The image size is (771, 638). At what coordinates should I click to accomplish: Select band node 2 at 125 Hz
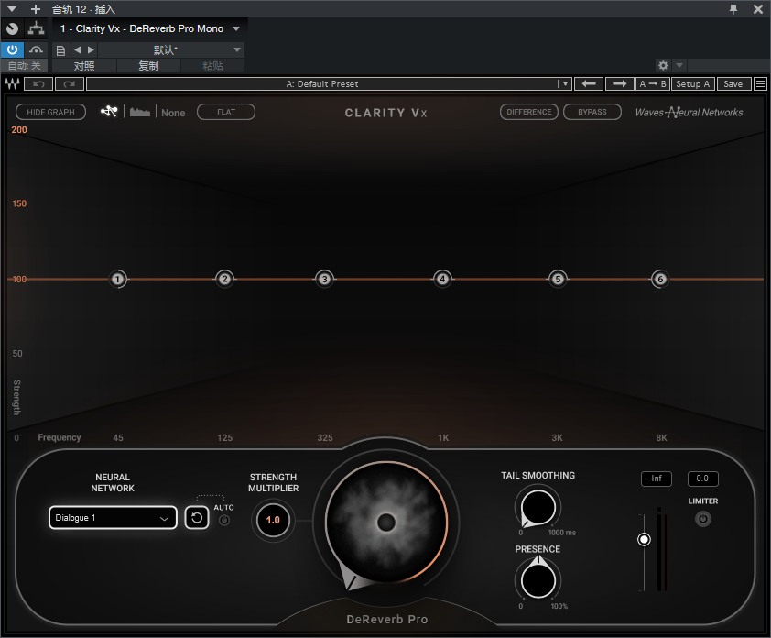click(x=224, y=279)
